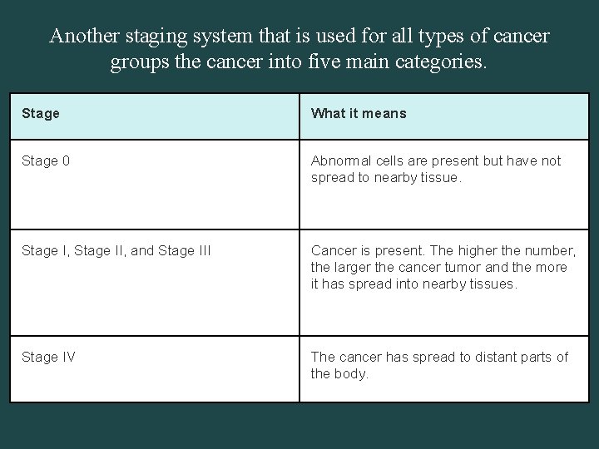Click the line "it has spread into nearby tissues."
The height and width of the screenshot is (449, 599).
pos(413,284)
